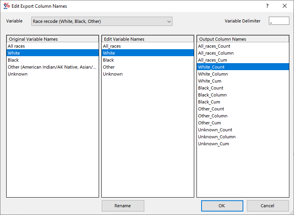The width and height of the screenshot is (294, 215).
Task: Select 'Unknown_Cum' output column name
Action: click(x=214, y=144)
